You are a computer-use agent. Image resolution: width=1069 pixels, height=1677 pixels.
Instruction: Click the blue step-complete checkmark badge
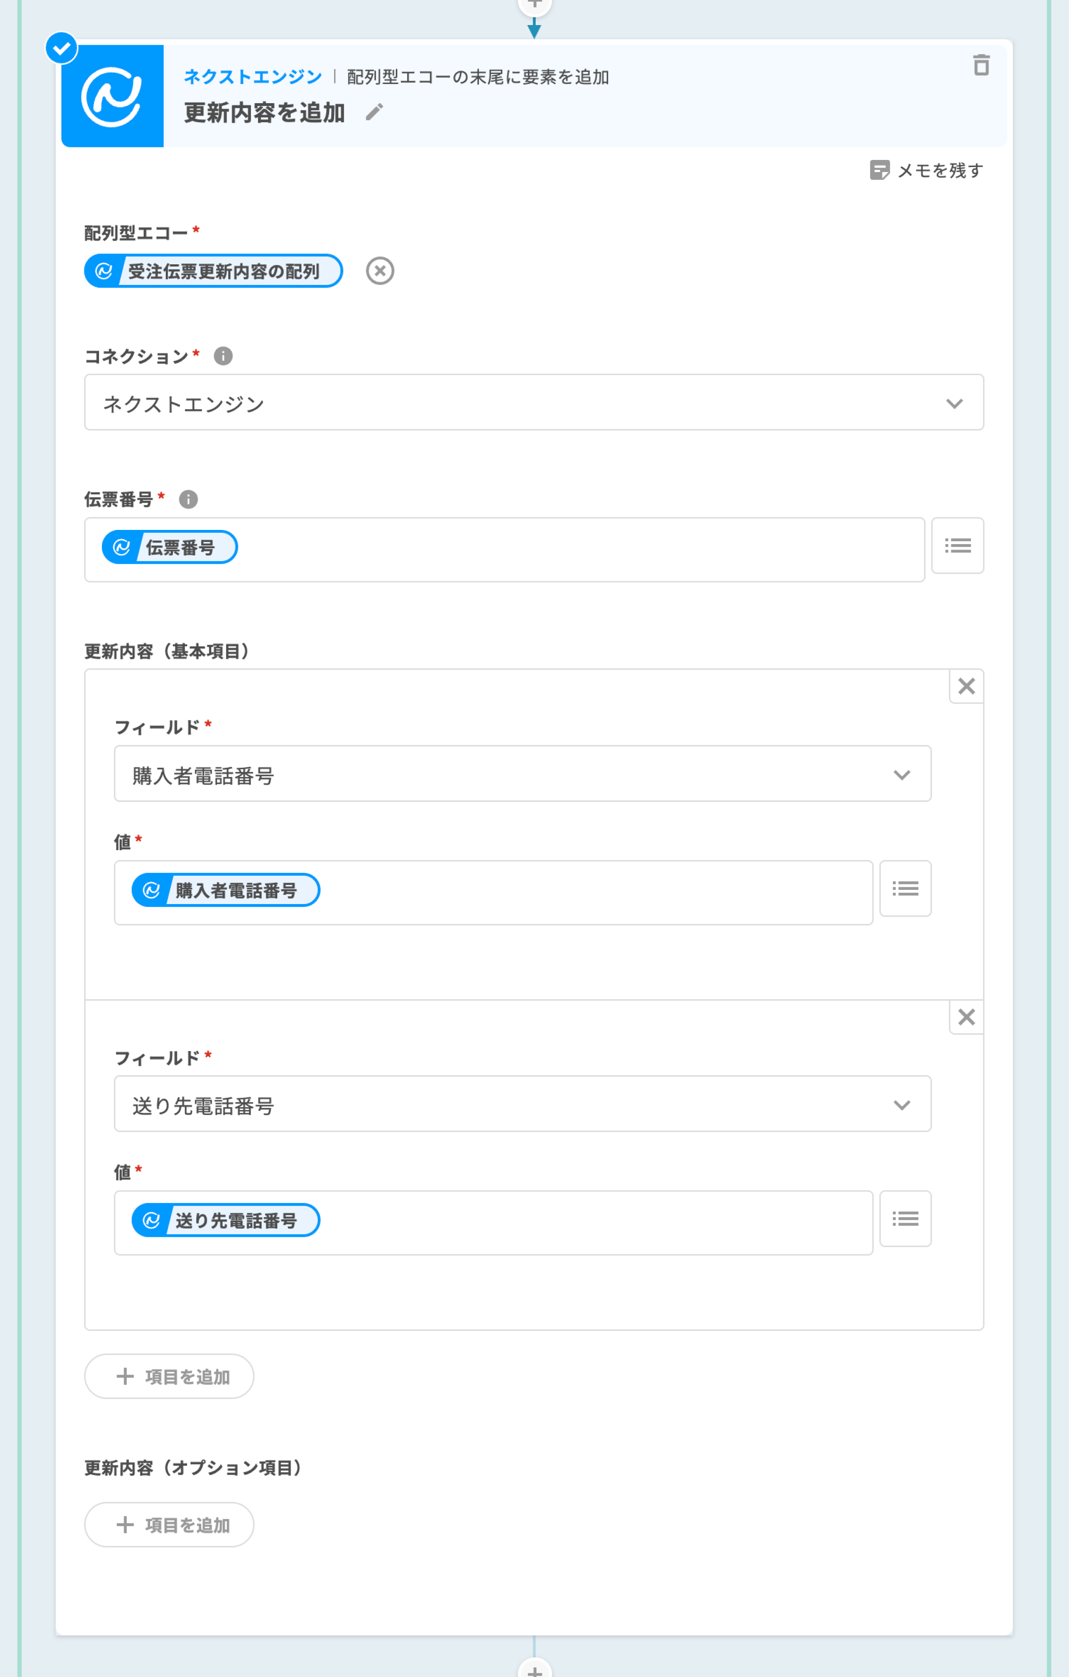[61, 48]
